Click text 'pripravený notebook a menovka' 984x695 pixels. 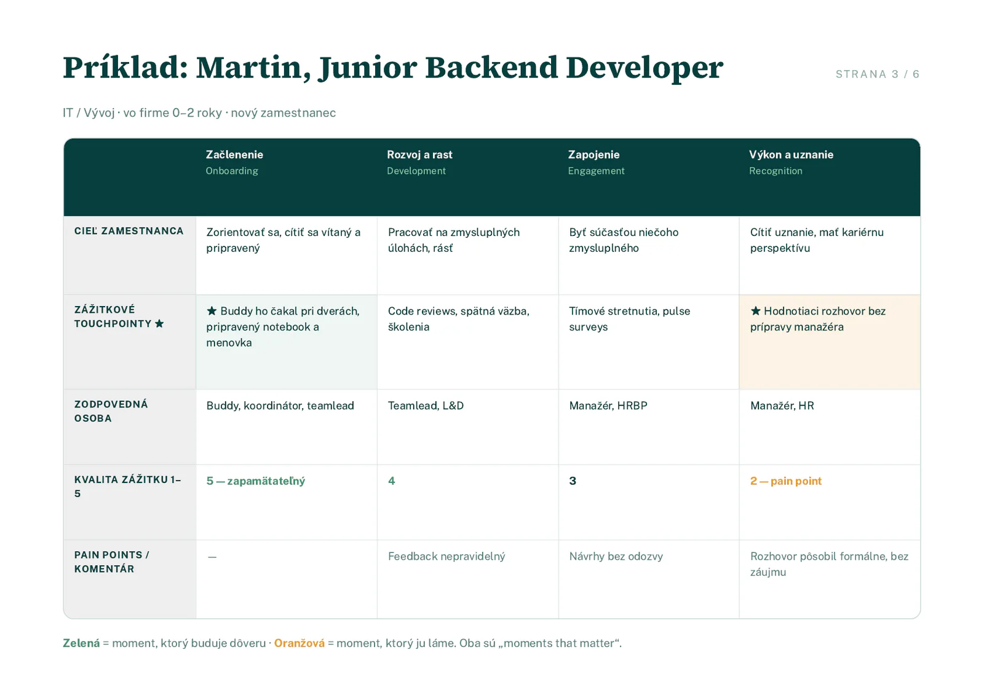pyautogui.click(x=263, y=335)
